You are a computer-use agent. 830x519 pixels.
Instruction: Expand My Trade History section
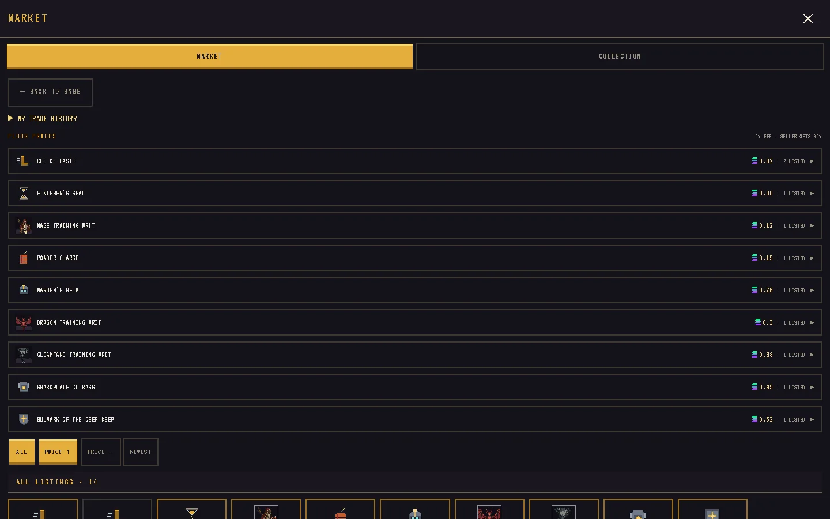pyautogui.click(x=43, y=118)
